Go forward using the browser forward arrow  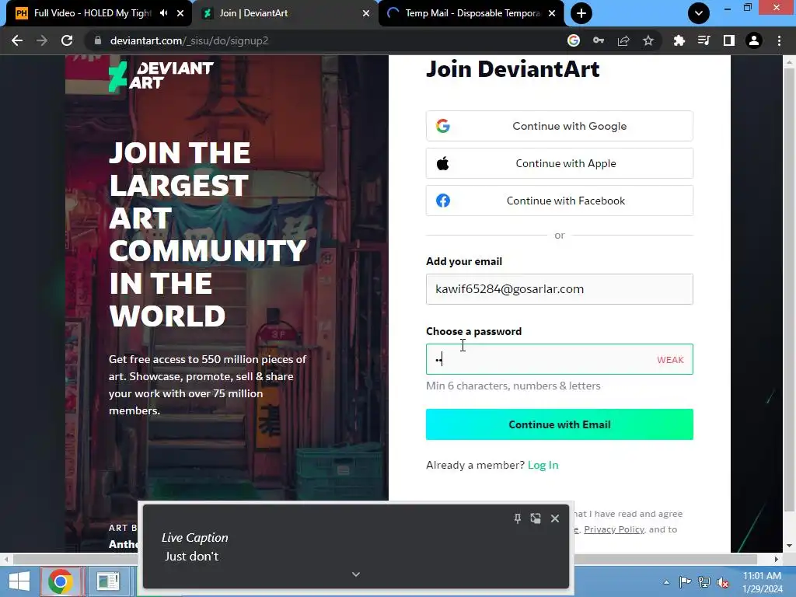point(42,40)
